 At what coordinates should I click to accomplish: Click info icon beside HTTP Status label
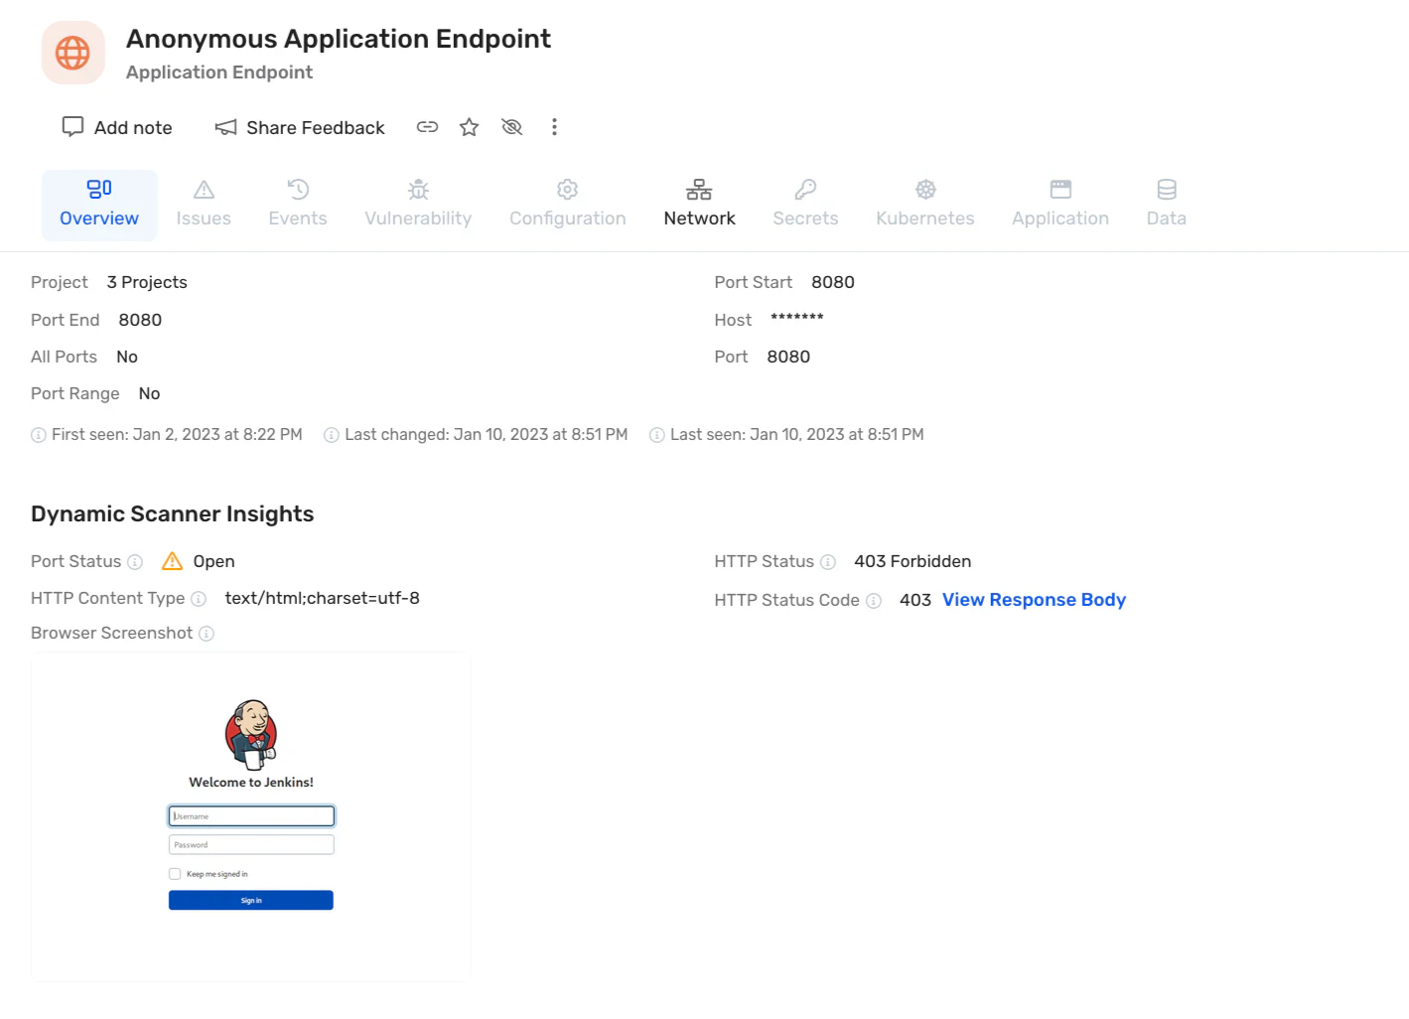828,562
